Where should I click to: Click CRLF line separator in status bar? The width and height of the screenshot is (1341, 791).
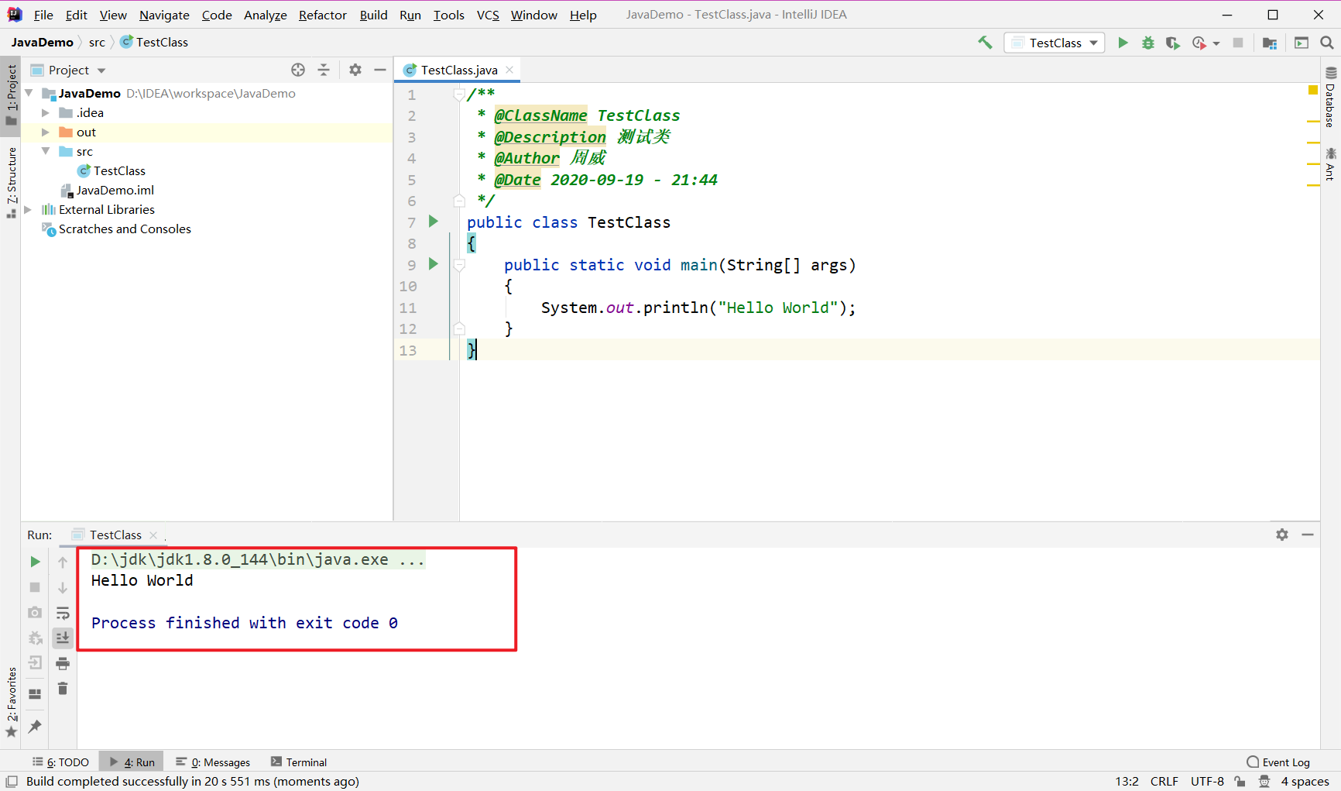click(x=1164, y=782)
